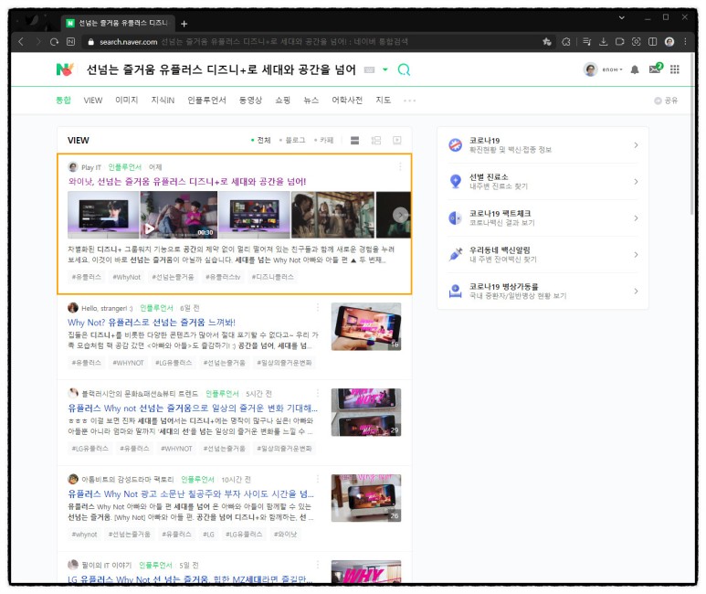This screenshot has height=594, width=706.
Task: Expand 코로나19 병상가동률 item
Action: click(543, 292)
